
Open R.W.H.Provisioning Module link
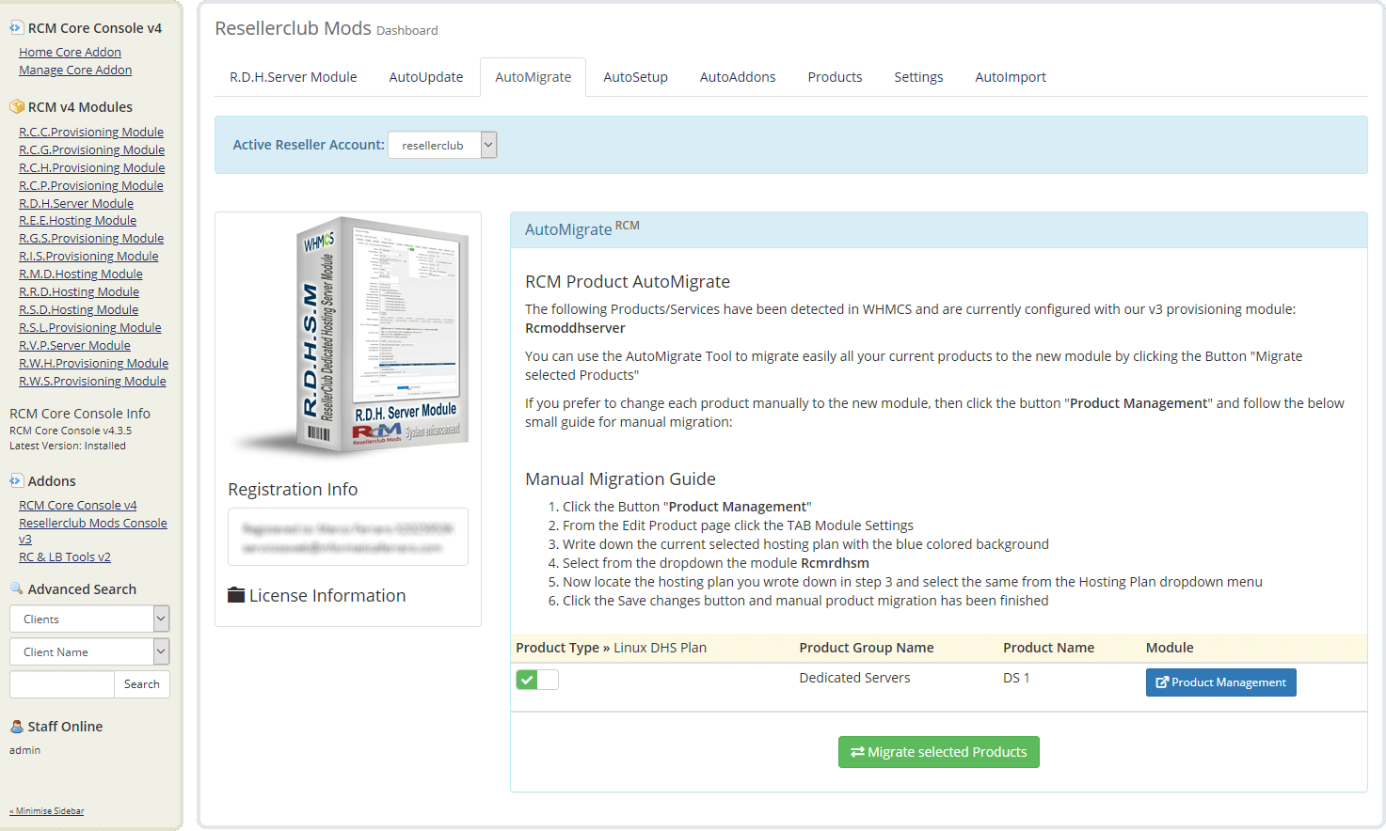(93, 364)
